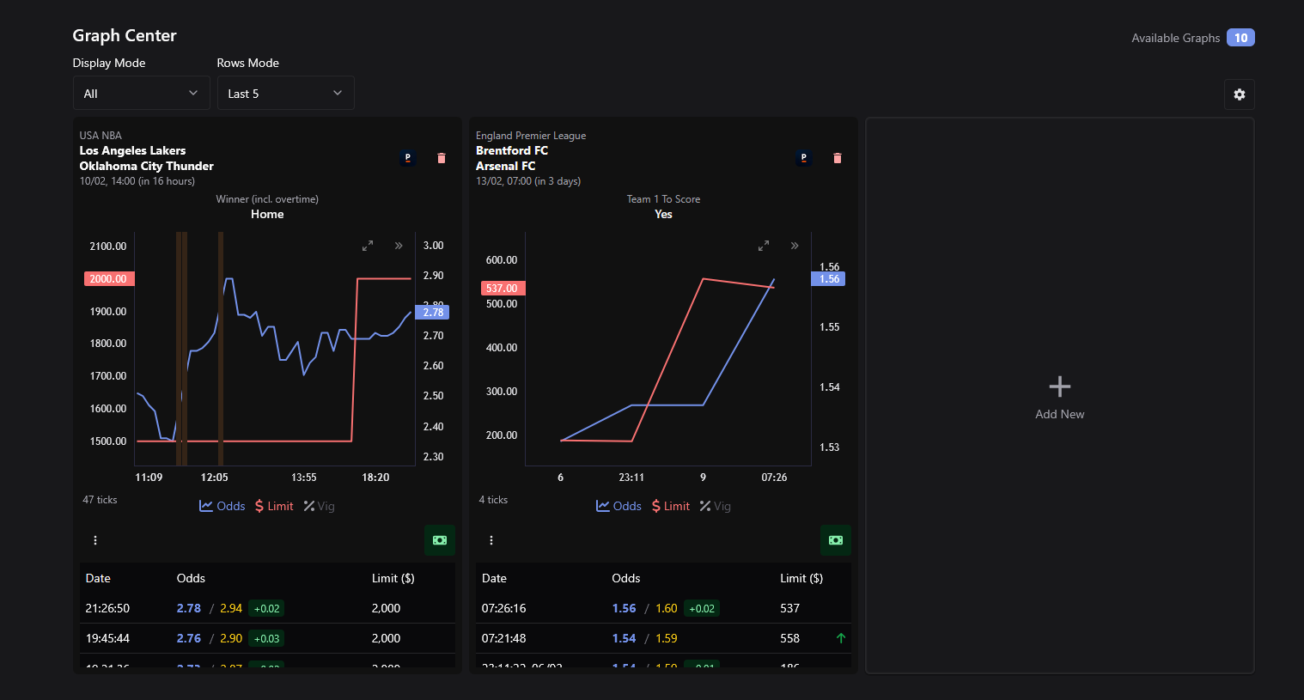Viewport: 1304px width, 700px height.
Task: Click the double chevron on the Lakers chart
Action: tap(399, 246)
